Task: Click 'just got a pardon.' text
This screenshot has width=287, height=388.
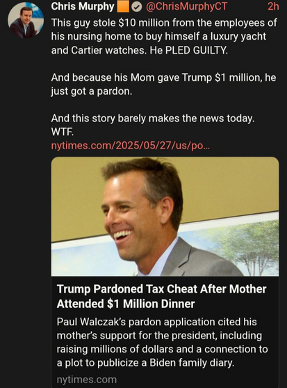Action: [92, 91]
